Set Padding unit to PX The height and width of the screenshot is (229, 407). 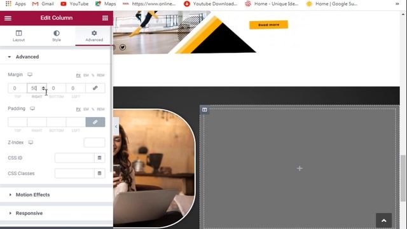tap(78, 109)
